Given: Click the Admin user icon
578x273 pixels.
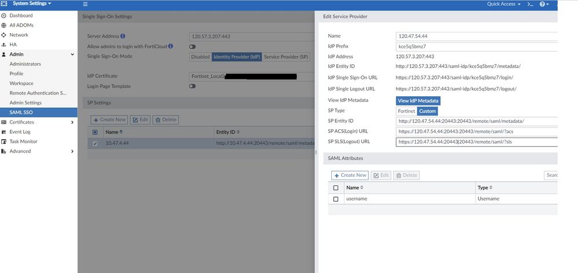Looking at the screenshot, I should [x=4, y=54].
